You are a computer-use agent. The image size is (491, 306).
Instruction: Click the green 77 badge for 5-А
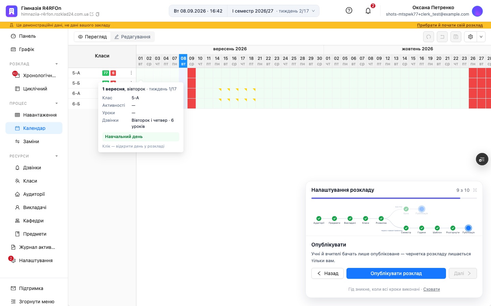106,73
